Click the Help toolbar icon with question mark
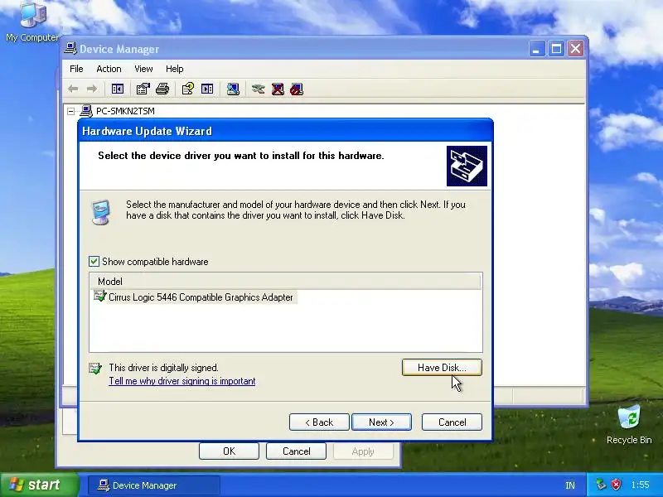Screen dimensions: 663x497 188,89
